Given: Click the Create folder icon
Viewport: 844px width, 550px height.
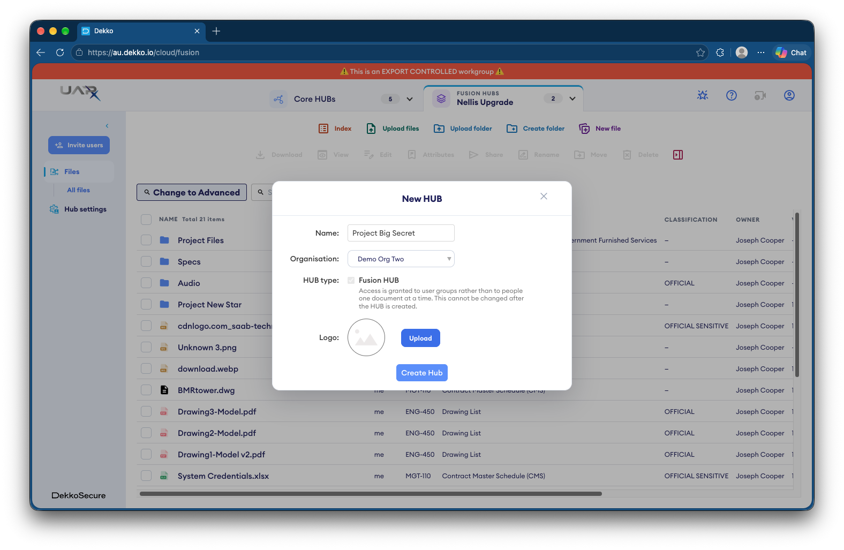Looking at the screenshot, I should click(x=512, y=129).
